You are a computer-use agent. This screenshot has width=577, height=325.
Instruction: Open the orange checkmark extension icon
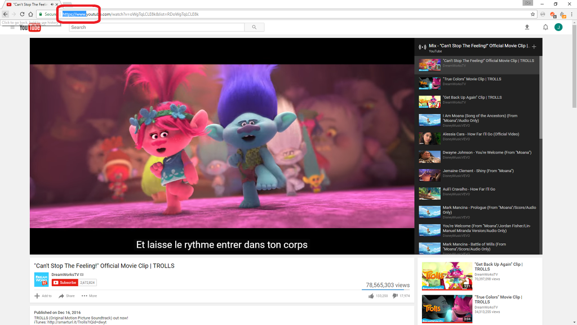(552, 14)
